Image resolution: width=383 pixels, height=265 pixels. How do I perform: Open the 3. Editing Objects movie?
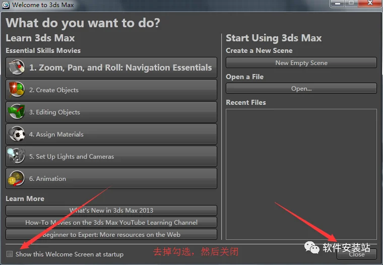pos(111,112)
